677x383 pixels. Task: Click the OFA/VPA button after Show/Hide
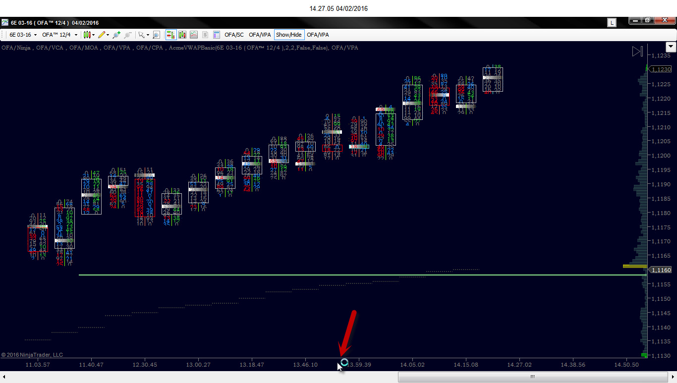(318, 35)
